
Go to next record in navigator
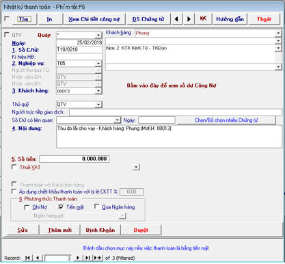click(x=78, y=258)
